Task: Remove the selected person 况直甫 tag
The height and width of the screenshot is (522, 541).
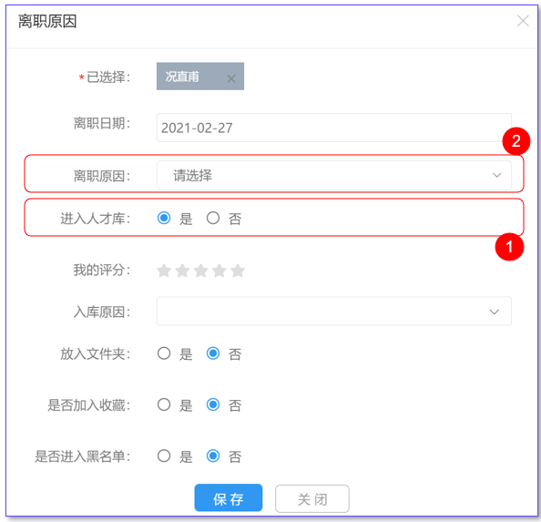Action: click(x=231, y=78)
